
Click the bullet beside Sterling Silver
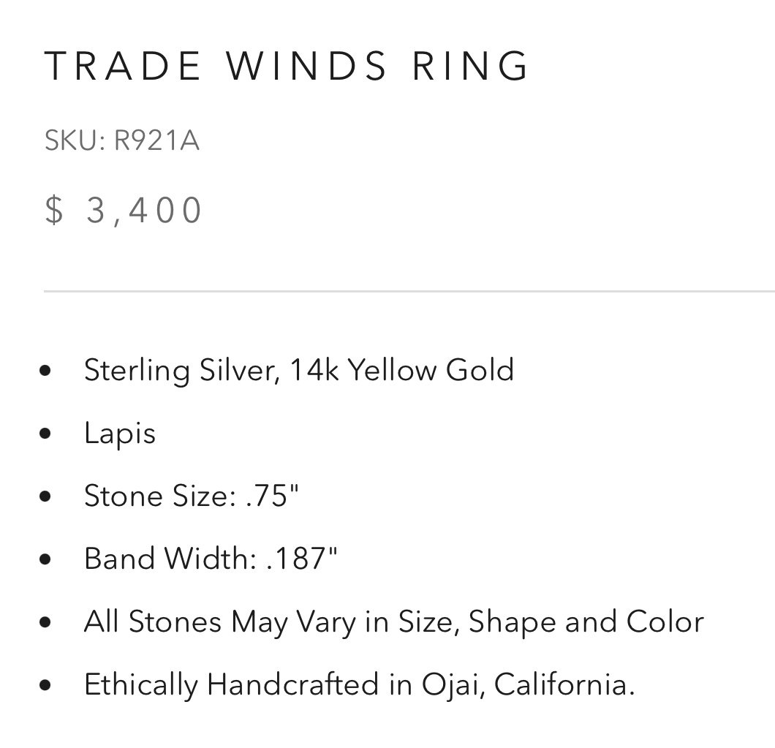45,371
